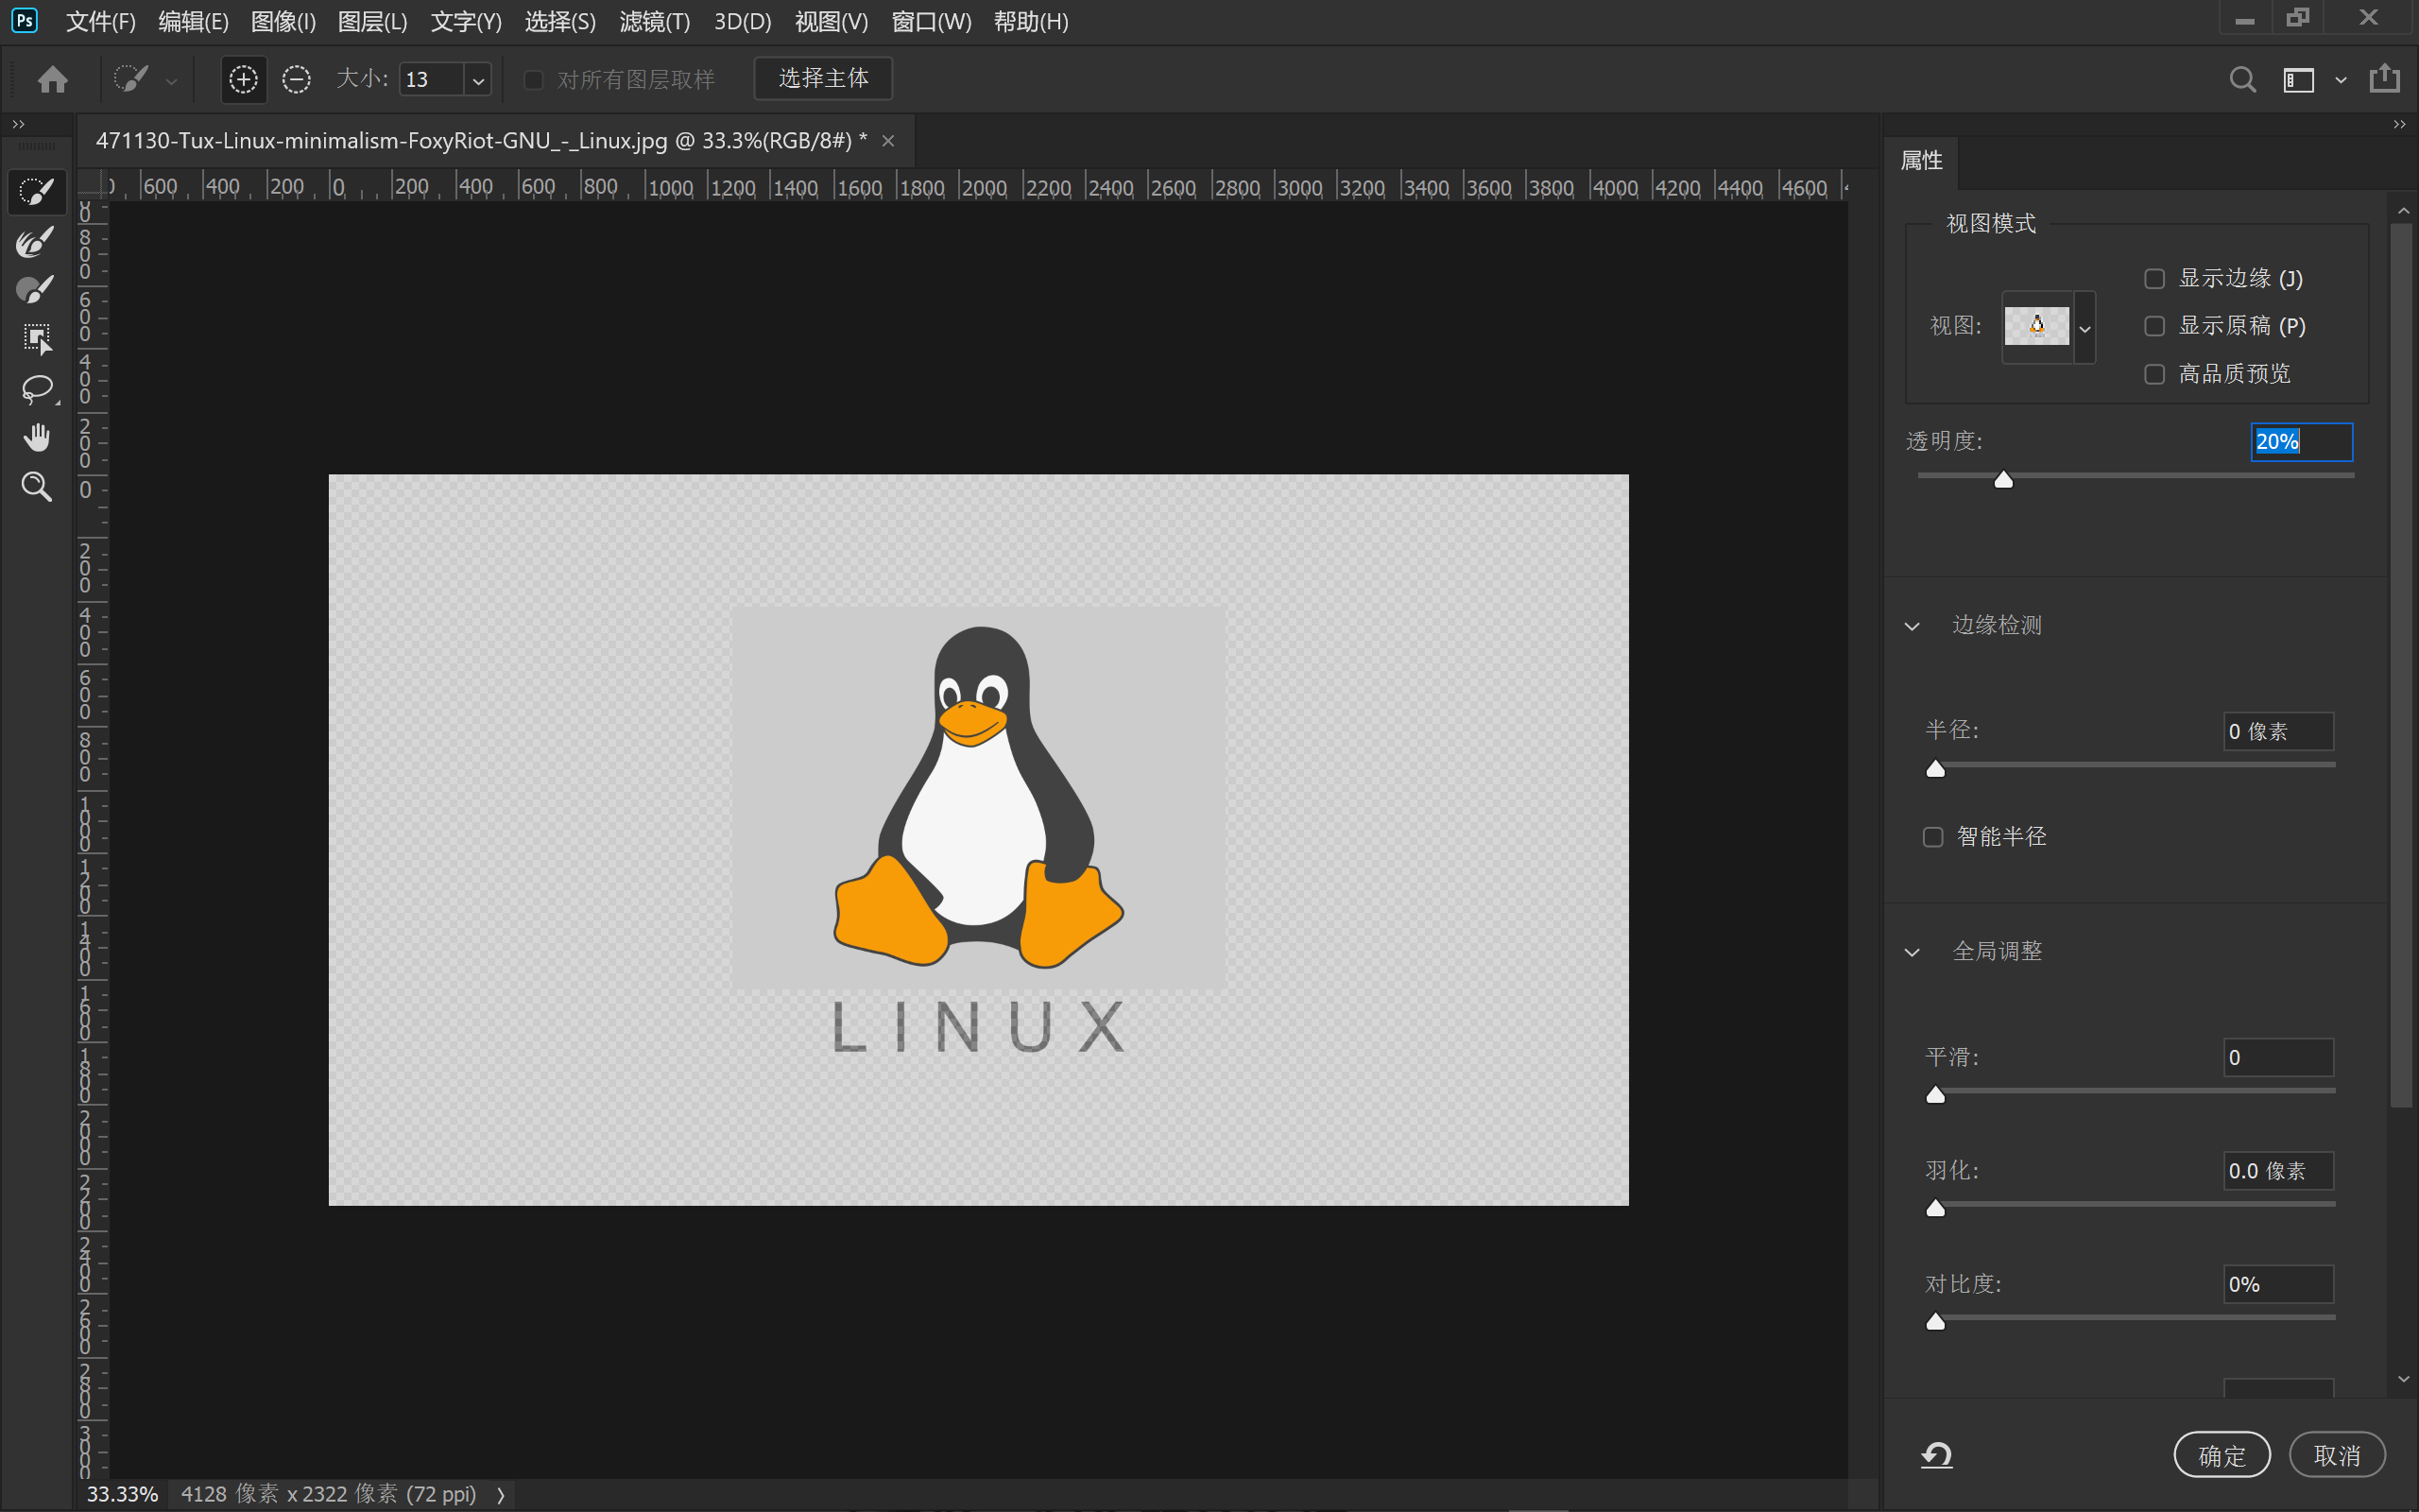
Task: Click the 半径 slider handle
Action: pyautogui.click(x=1935, y=768)
